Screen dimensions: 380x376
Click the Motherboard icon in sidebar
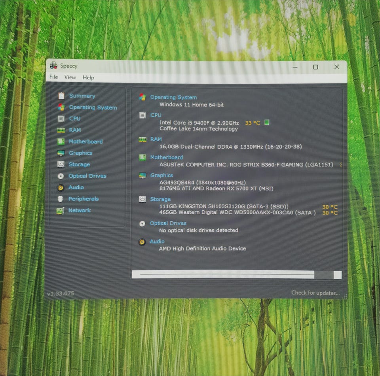click(61, 142)
